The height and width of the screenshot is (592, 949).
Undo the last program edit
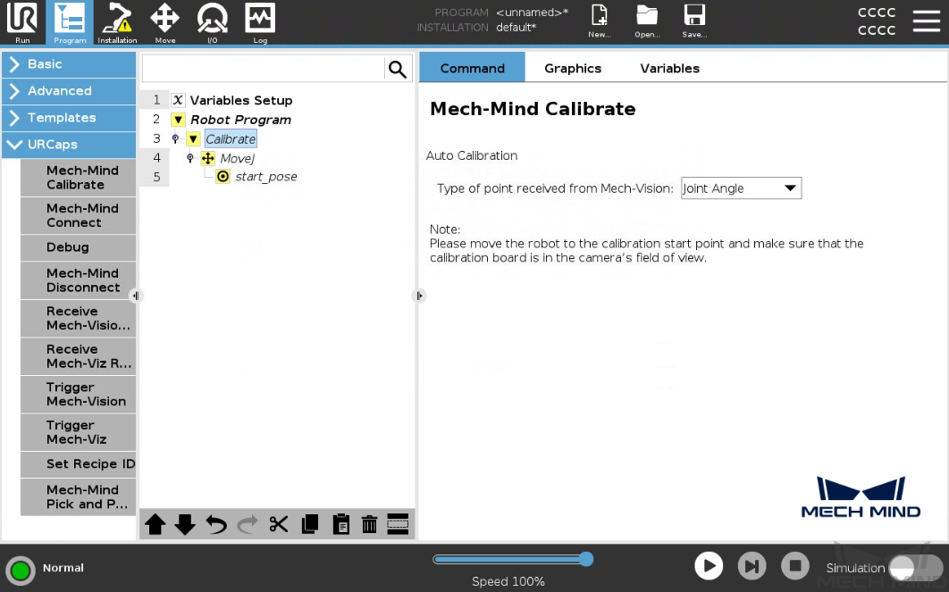tap(215, 524)
